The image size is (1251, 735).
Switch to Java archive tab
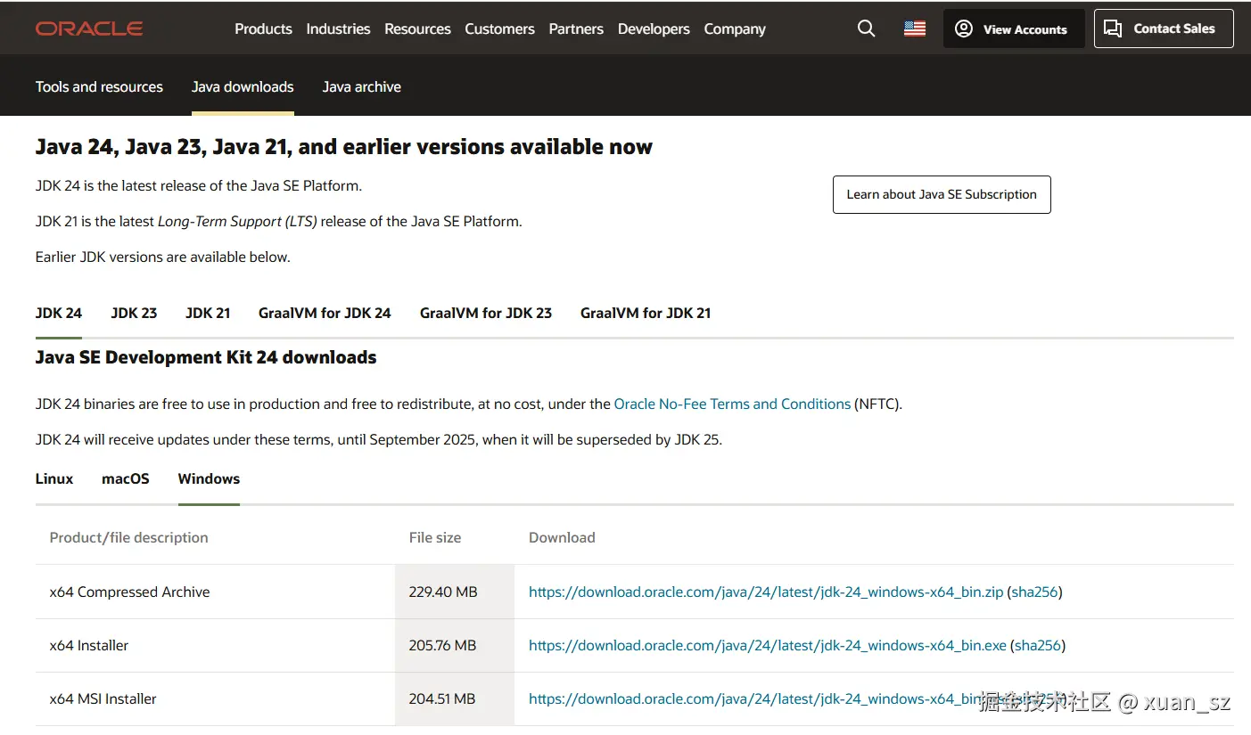click(361, 86)
